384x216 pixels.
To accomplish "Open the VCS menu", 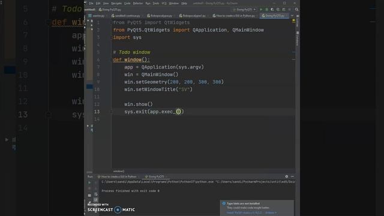I will 164,4.
